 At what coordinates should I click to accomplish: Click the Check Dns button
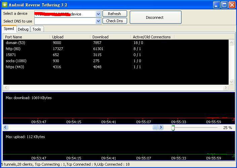115,21
